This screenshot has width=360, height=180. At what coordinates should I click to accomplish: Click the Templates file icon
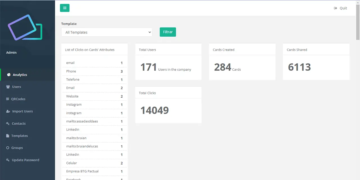tap(8, 136)
